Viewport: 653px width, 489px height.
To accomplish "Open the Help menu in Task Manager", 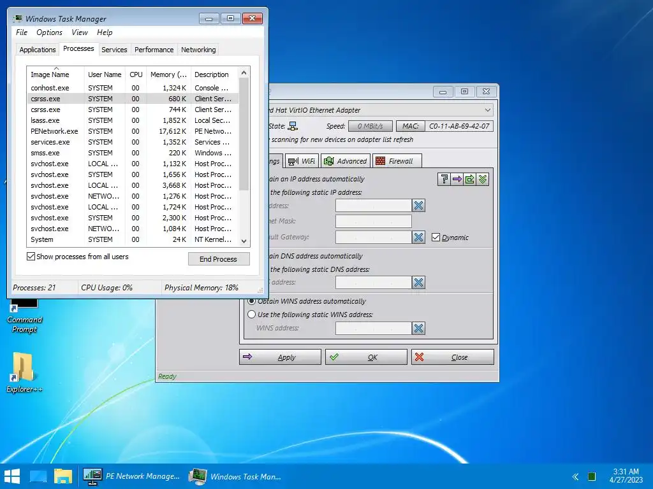I will [105, 32].
